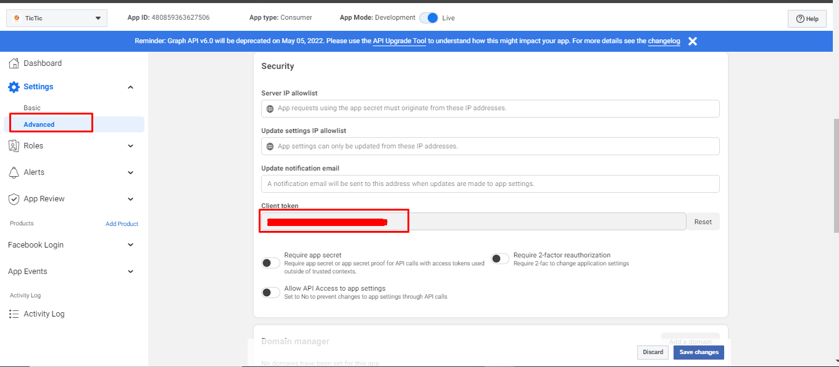Image resolution: width=839 pixels, height=367 pixels.
Task: Dismiss the Graph API reminder banner
Action: click(693, 41)
